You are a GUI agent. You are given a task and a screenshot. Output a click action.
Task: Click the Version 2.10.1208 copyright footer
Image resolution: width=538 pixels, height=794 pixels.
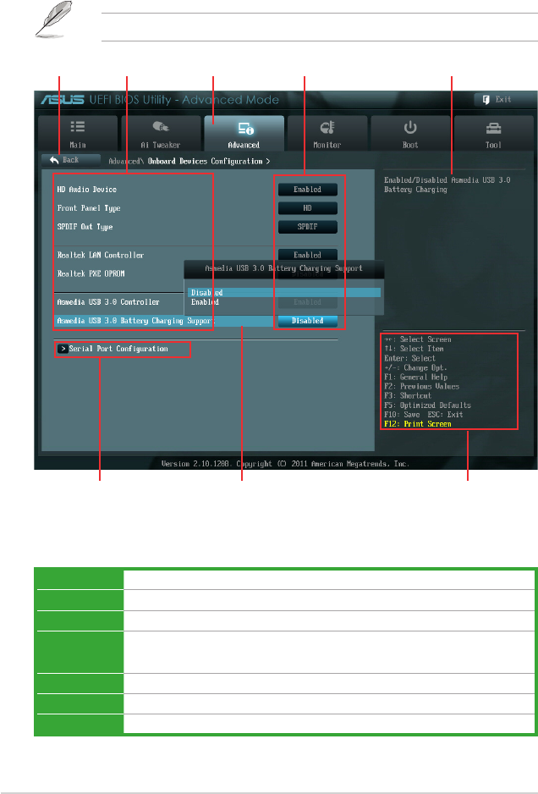click(x=285, y=463)
